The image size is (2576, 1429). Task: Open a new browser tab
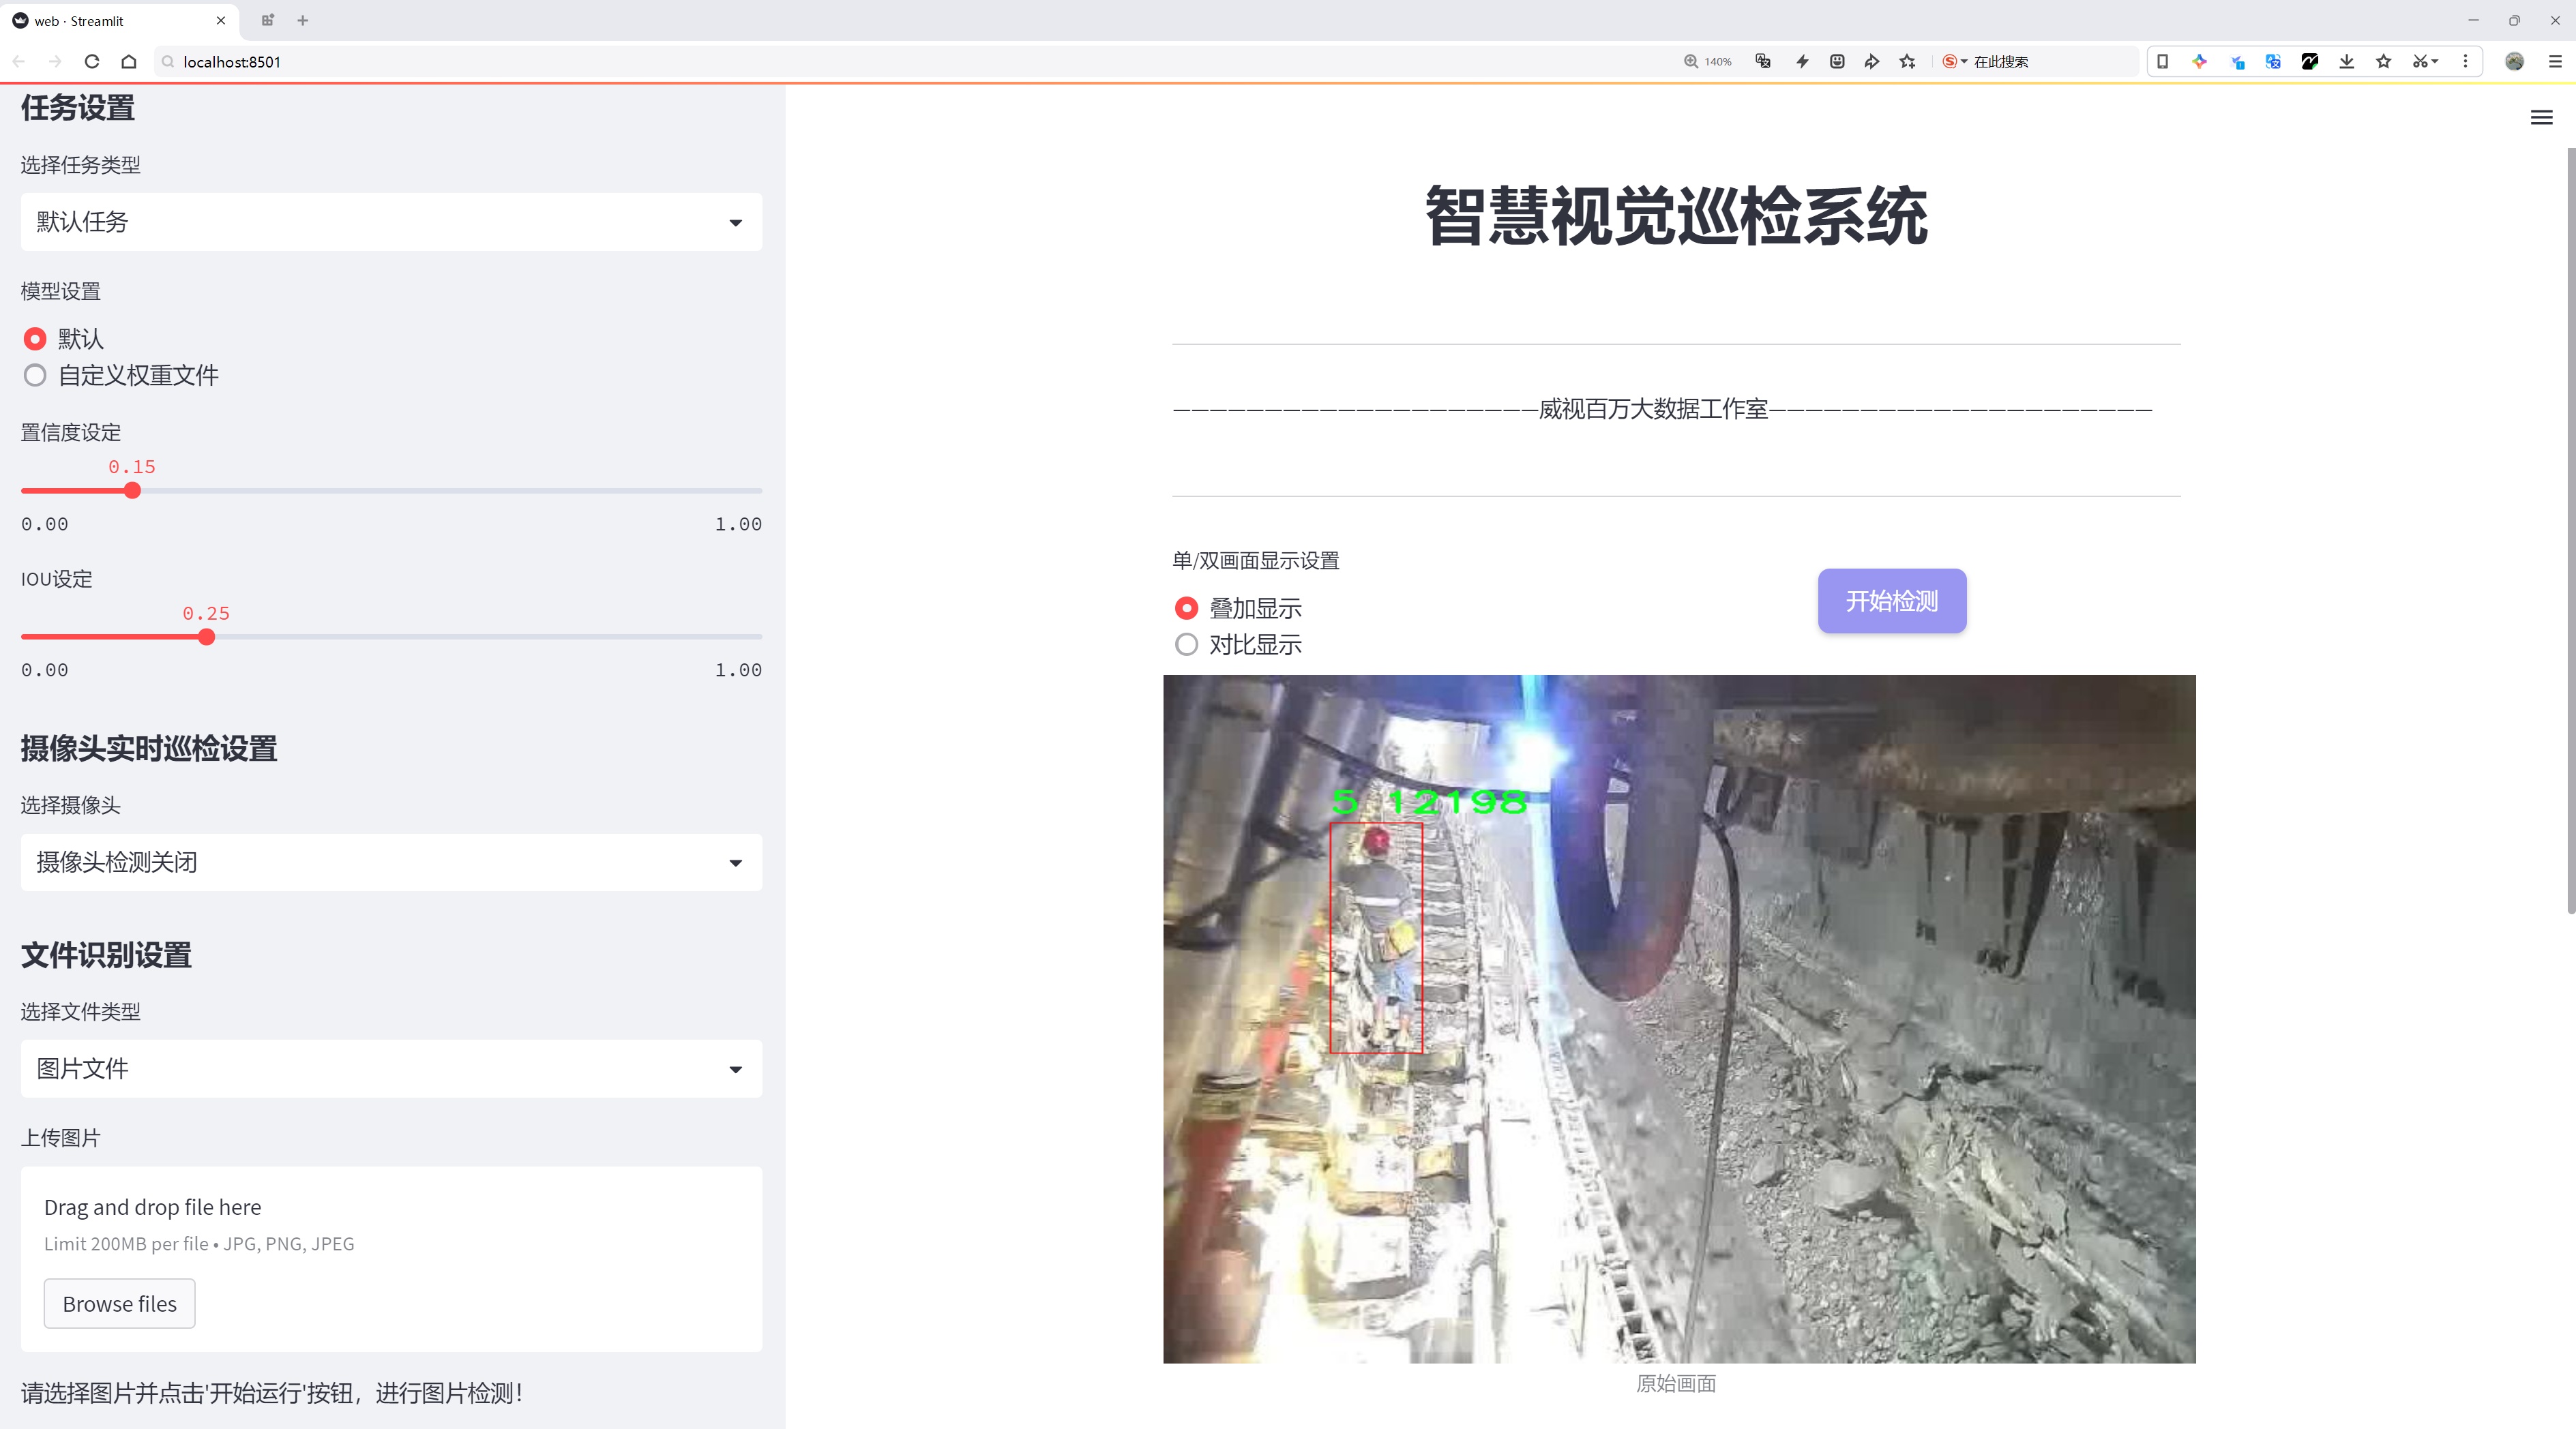pos(303,20)
